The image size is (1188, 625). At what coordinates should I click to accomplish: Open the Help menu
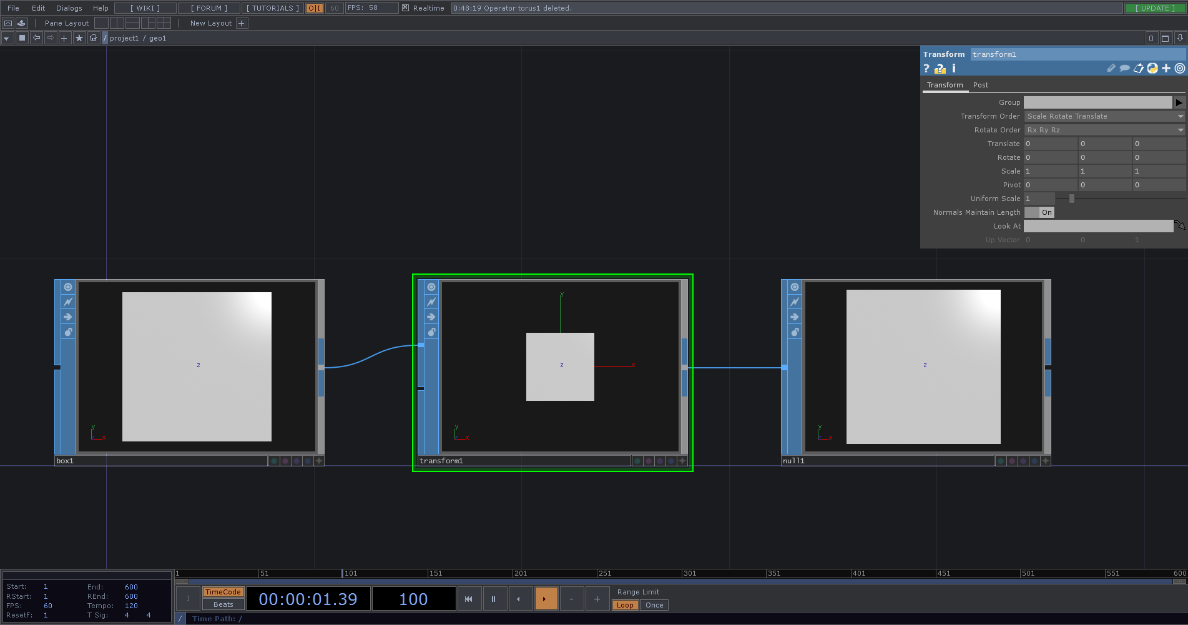click(101, 8)
